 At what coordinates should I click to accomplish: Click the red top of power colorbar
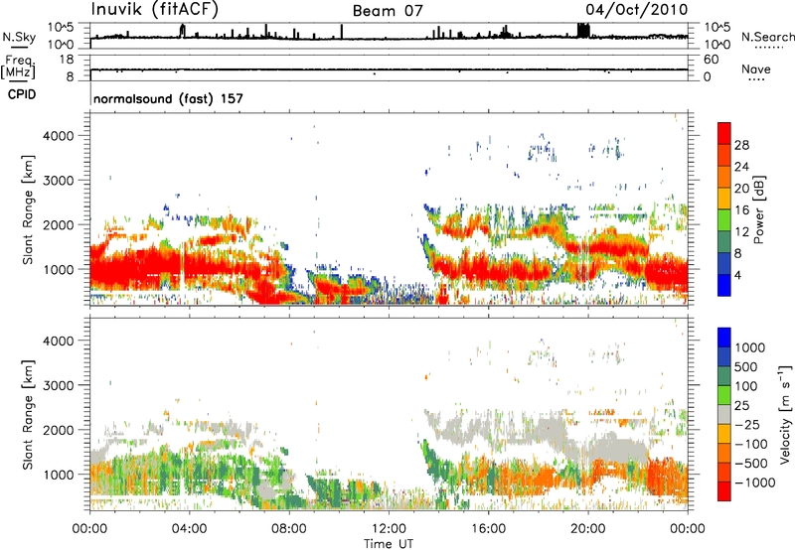(x=724, y=134)
